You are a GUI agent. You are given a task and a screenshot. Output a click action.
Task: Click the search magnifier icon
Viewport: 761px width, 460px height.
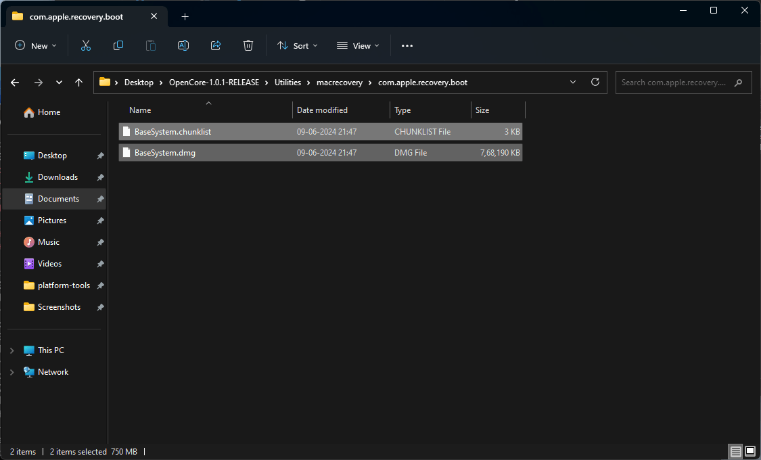(x=738, y=83)
